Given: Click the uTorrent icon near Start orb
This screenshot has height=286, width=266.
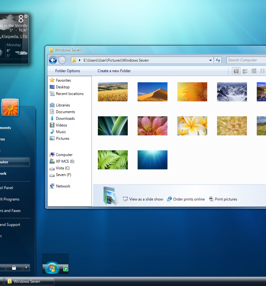Looking at the screenshot, I should [66, 268].
